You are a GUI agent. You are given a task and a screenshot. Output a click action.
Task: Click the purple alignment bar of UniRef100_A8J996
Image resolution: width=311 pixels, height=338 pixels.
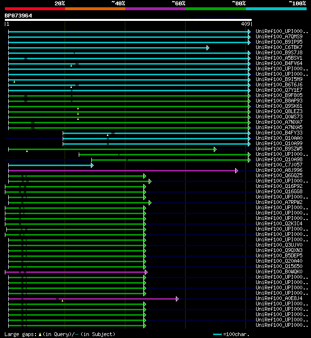(x=122, y=170)
